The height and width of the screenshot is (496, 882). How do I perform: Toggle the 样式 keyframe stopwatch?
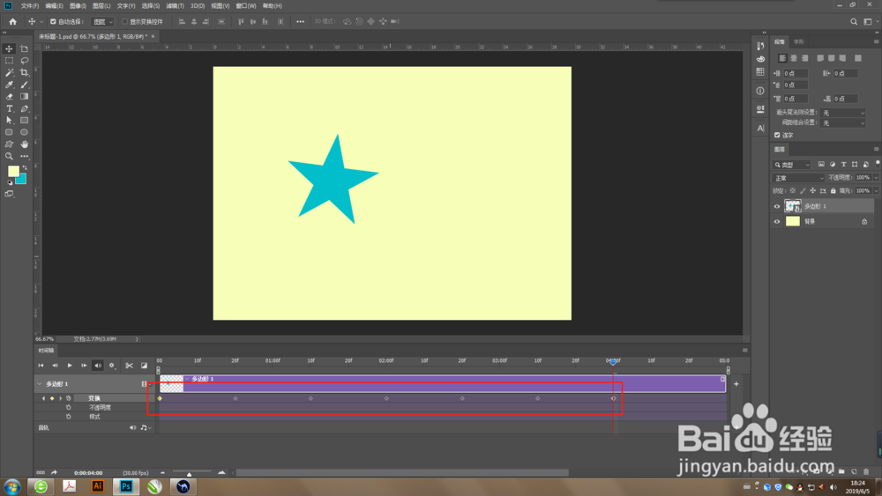tap(69, 417)
